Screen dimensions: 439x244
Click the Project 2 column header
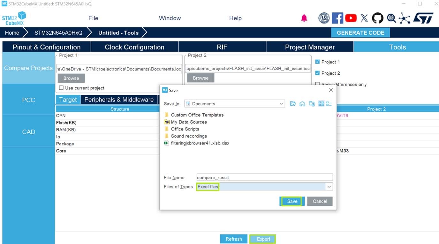click(x=376, y=109)
